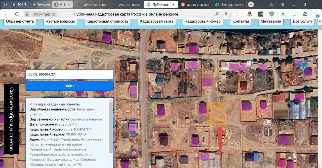
Task: Open the 'Кадастровая стоимость' menu item
Action: click(x=107, y=21)
